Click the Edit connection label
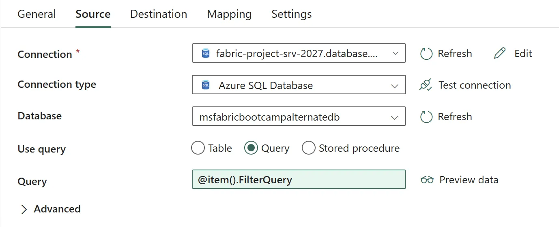The height and width of the screenshot is (227, 559). (523, 53)
